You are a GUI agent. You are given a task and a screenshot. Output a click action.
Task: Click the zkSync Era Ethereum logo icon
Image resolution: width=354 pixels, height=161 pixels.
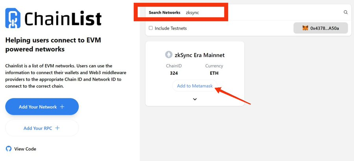click(169, 54)
